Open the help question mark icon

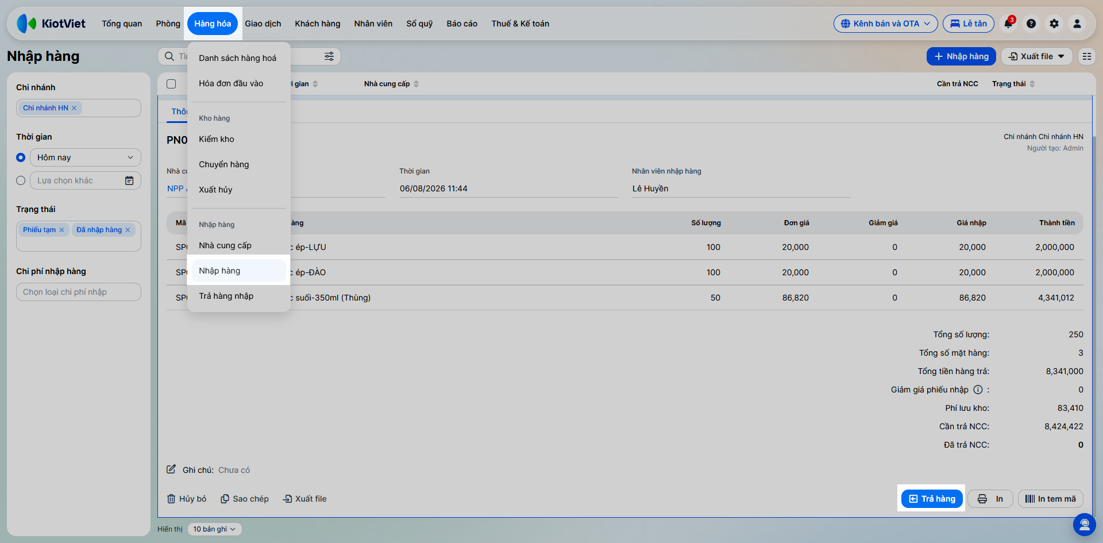point(1031,24)
